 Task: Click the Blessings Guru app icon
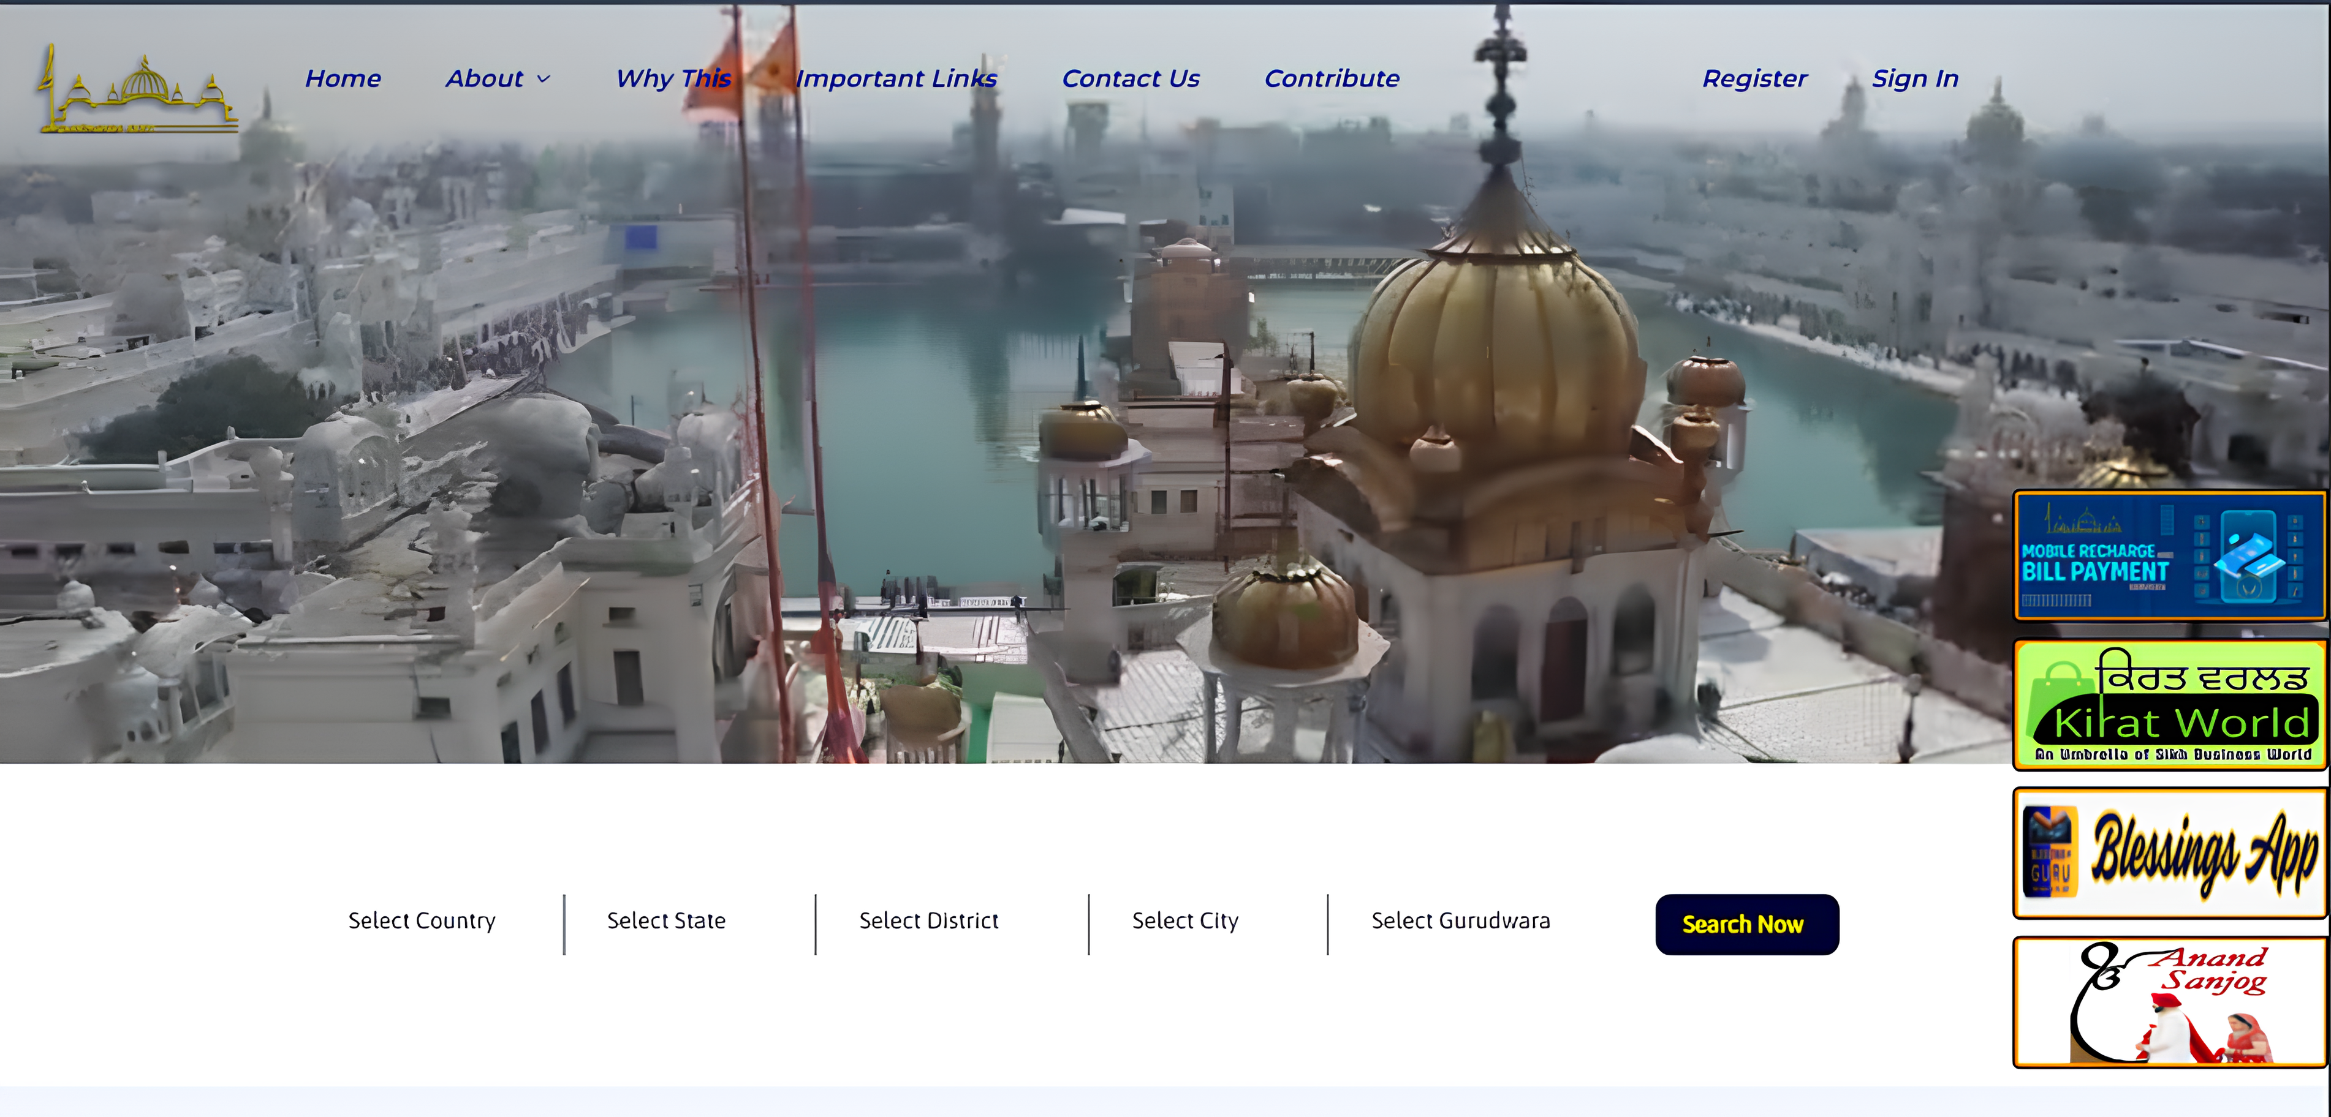tap(2050, 852)
